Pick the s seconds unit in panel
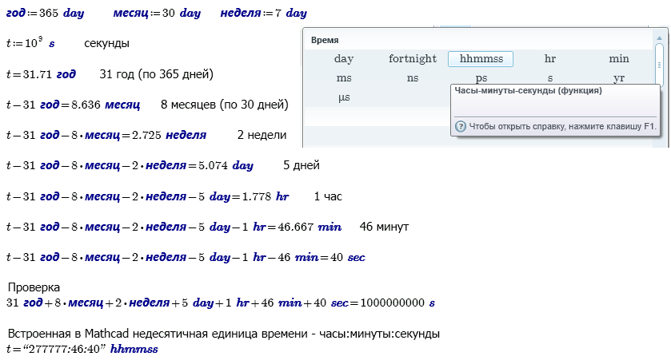671x360 pixels. (550, 78)
